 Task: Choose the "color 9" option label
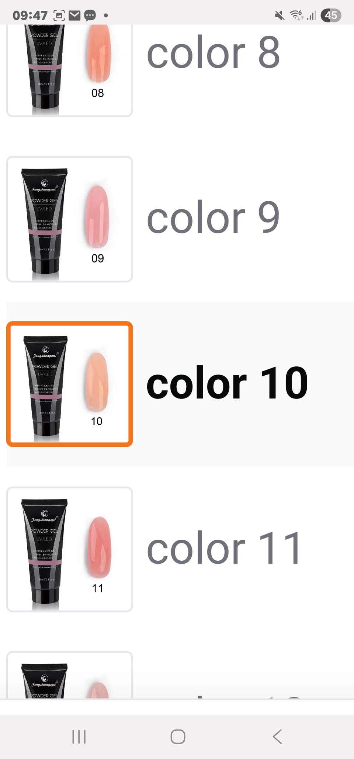click(x=213, y=217)
